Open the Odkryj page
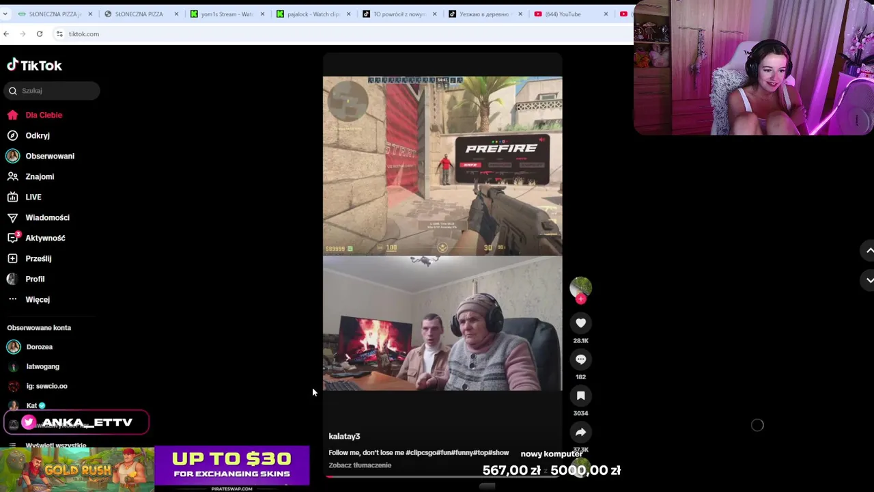 pyautogui.click(x=38, y=135)
